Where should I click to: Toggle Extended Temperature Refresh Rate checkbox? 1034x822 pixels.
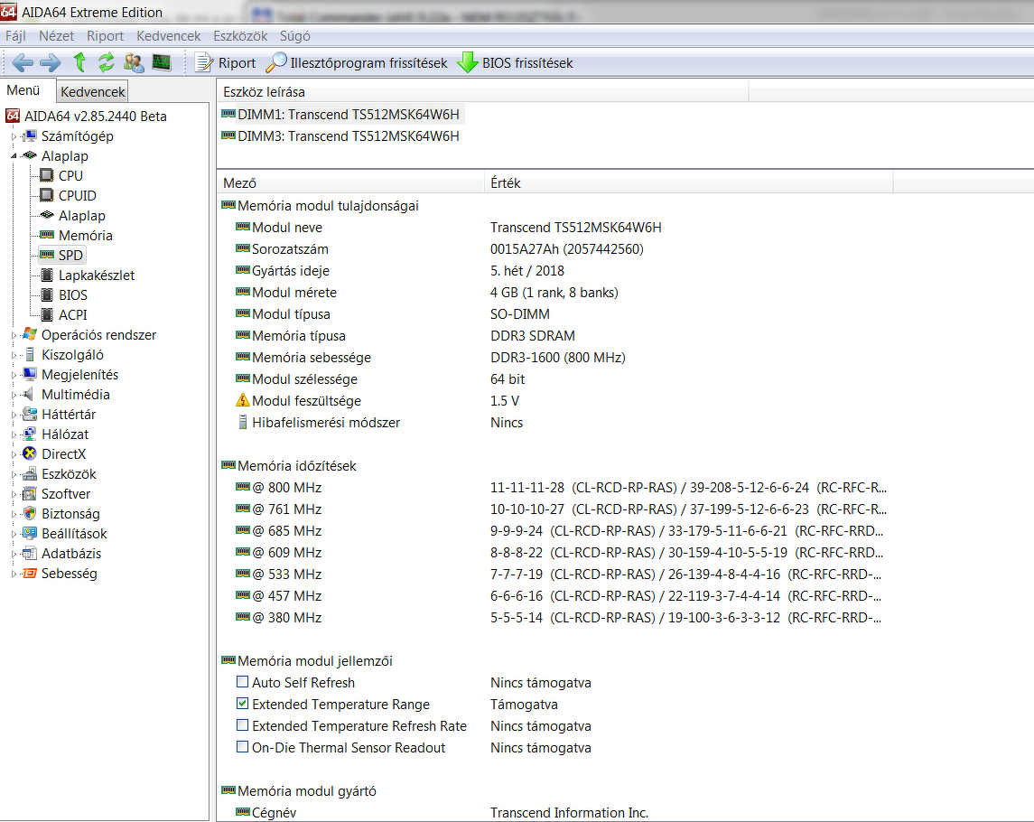(x=243, y=725)
